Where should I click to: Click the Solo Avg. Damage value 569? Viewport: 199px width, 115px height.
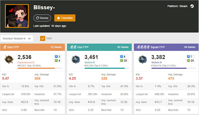coord(37,79)
